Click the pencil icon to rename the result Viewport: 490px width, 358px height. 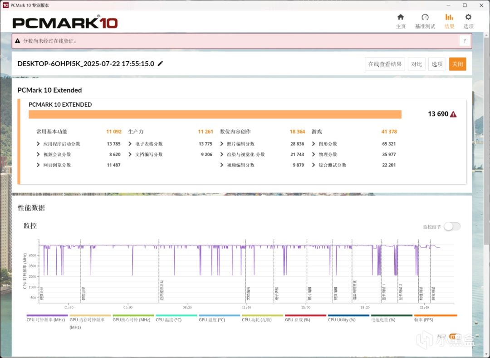[160, 64]
